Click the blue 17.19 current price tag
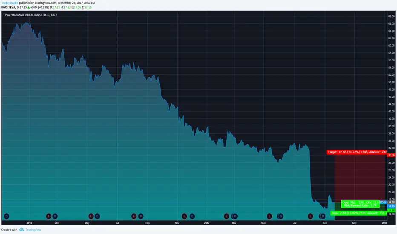The width and height of the screenshot is (397, 234). [x=391, y=206]
